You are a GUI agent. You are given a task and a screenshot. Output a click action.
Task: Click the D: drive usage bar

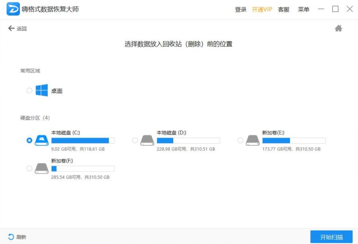(x=188, y=141)
